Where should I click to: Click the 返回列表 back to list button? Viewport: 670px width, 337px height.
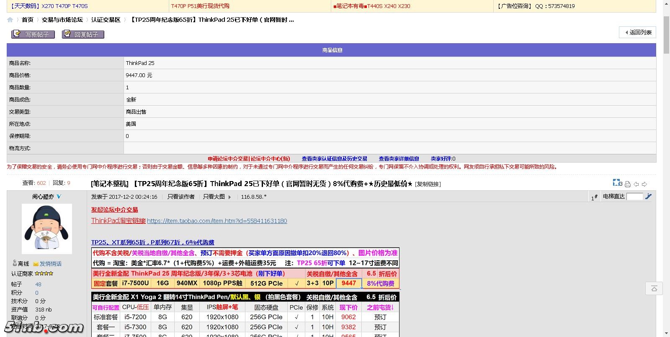pyautogui.click(x=638, y=32)
